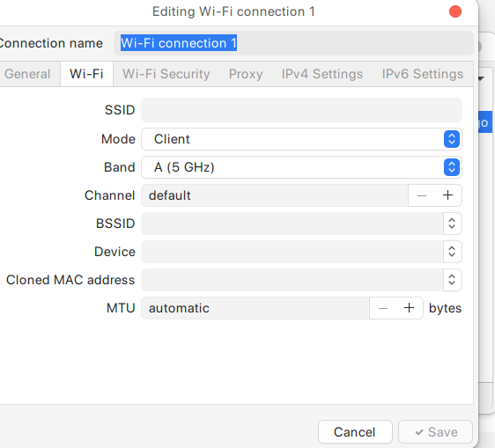Open the IPv4 Settings tab
Image resolution: width=495 pixels, height=448 pixels.
(x=322, y=74)
